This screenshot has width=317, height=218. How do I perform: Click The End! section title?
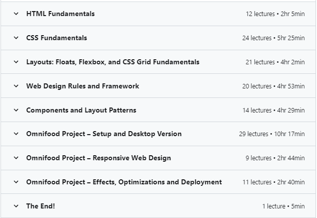(x=41, y=206)
